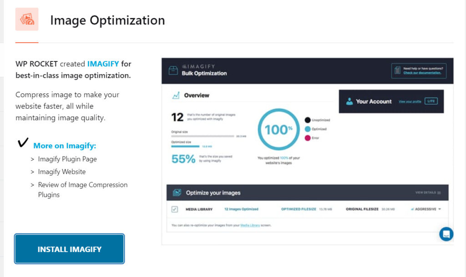The width and height of the screenshot is (466, 277).
Task: Click the black checkmark beside More on Imagify
Action: tap(23, 142)
